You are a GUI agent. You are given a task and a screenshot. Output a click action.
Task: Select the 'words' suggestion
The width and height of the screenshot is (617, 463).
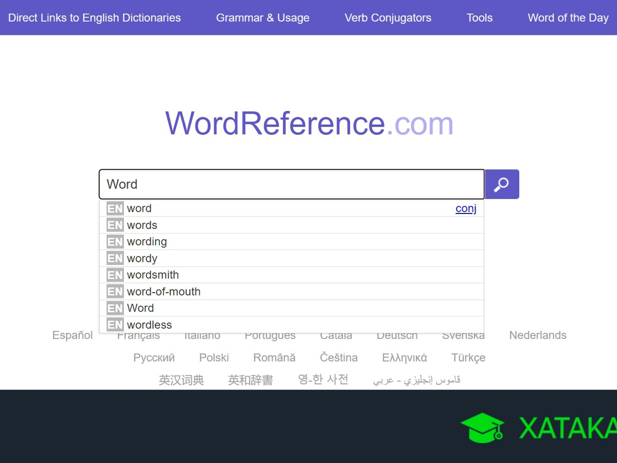click(x=142, y=225)
